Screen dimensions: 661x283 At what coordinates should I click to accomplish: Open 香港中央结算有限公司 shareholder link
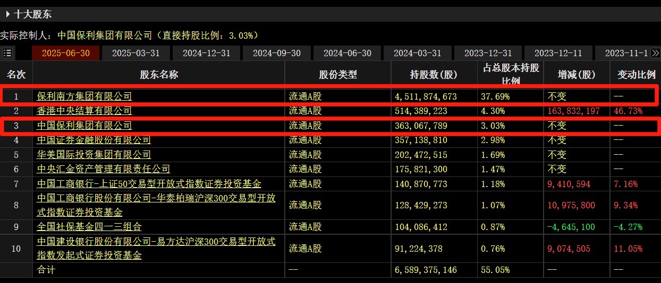click(84, 111)
